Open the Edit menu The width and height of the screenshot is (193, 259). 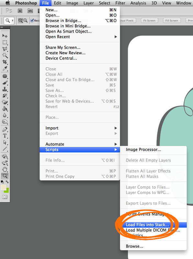(58, 3)
